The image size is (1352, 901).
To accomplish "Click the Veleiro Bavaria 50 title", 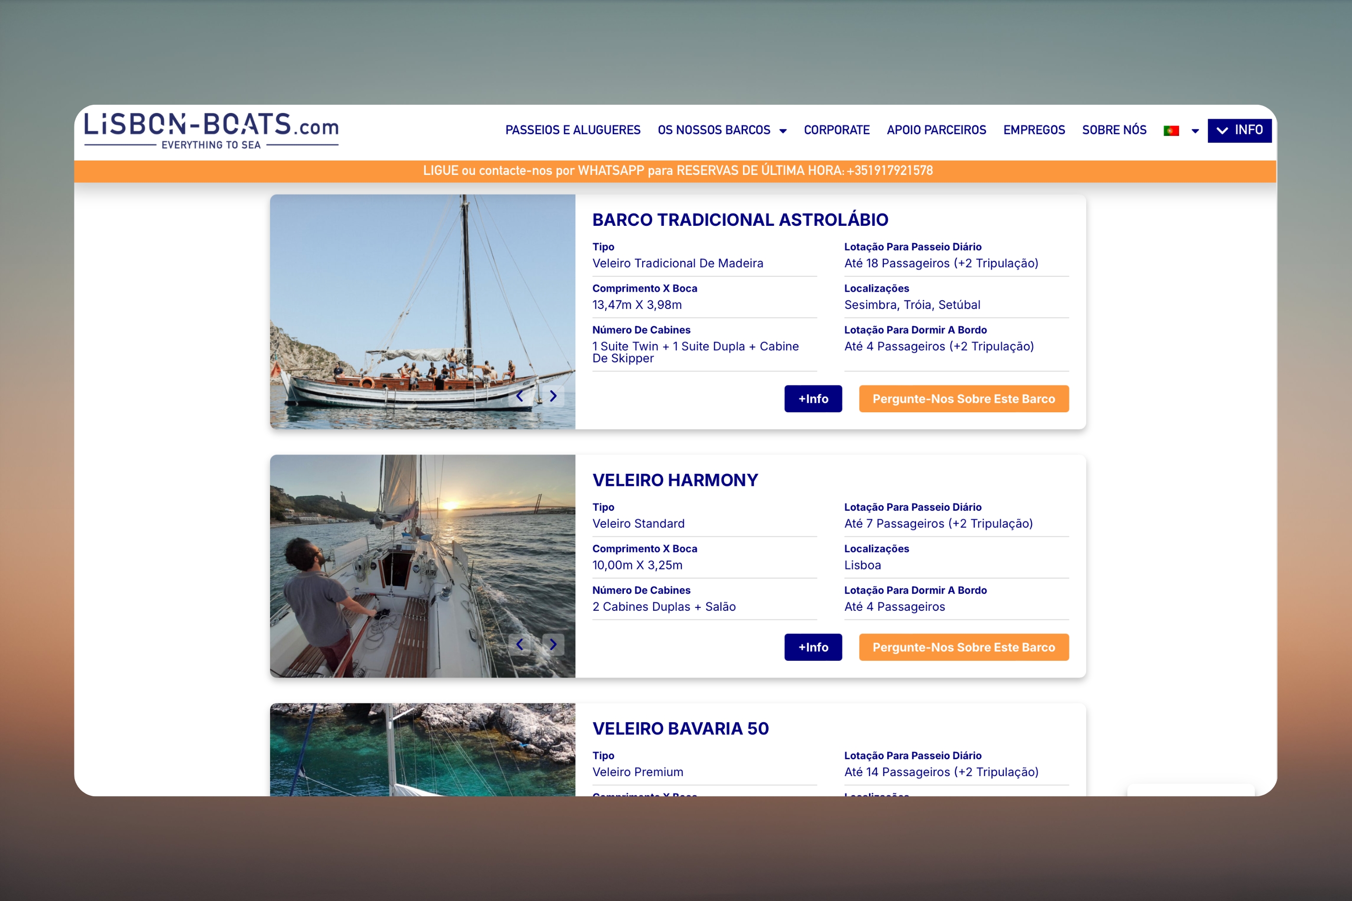I will pyautogui.click(x=680, y=728).
